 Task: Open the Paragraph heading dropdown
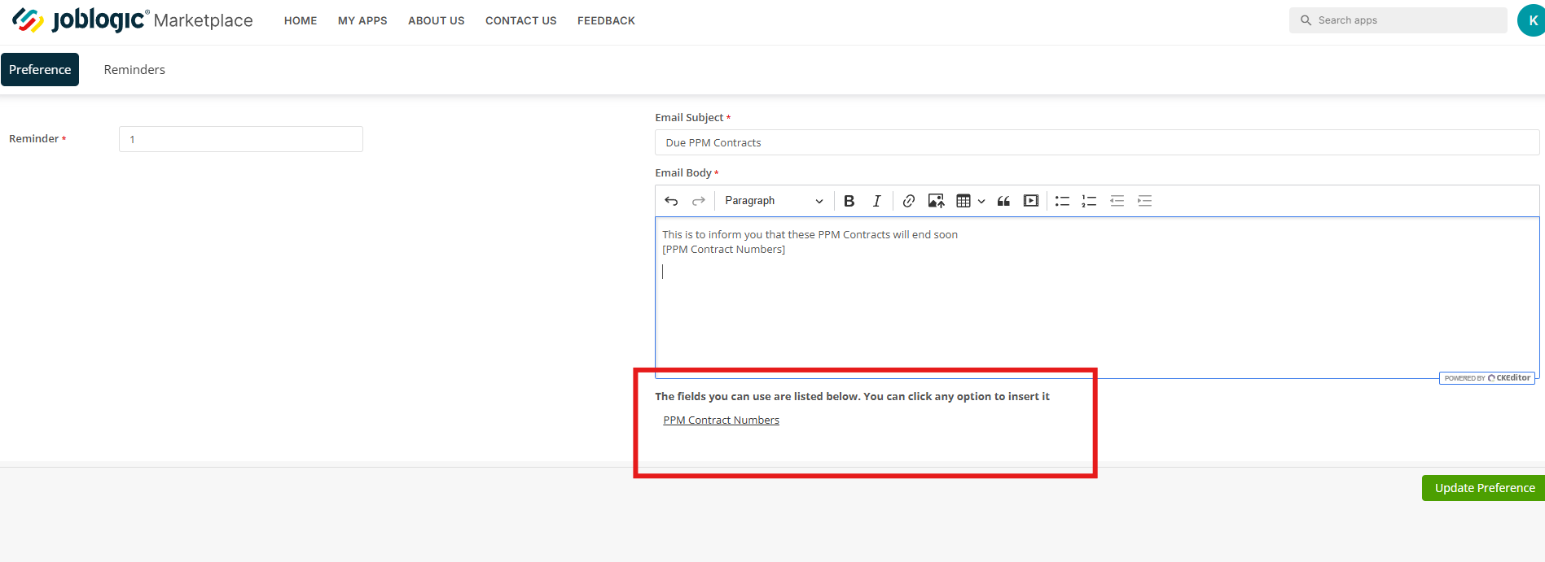click(x=774, y=201)
